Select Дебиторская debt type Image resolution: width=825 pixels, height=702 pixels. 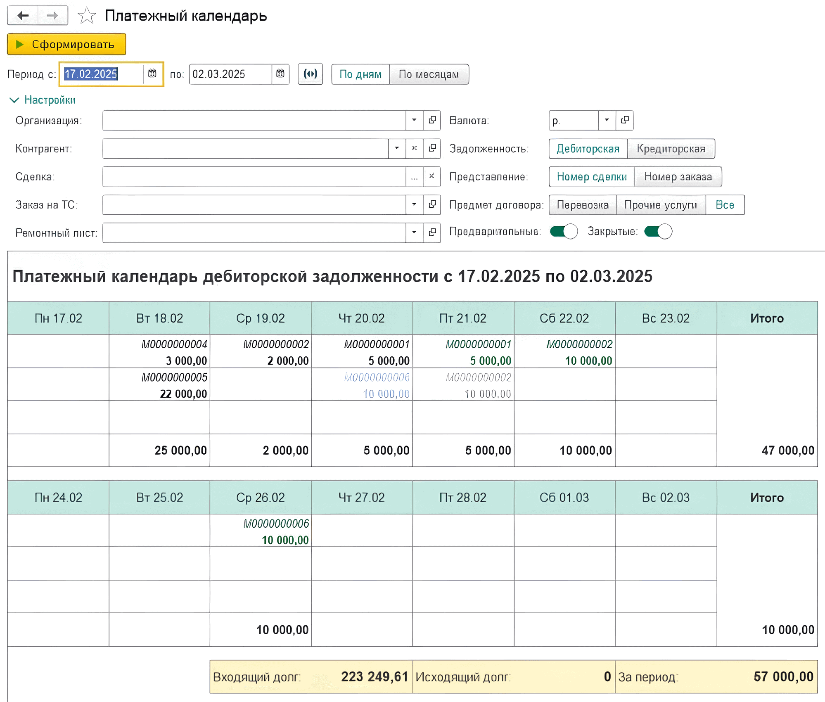(x=588, y=149)
